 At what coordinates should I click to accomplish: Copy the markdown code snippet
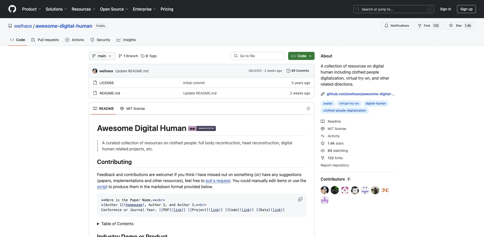[300, 199]
